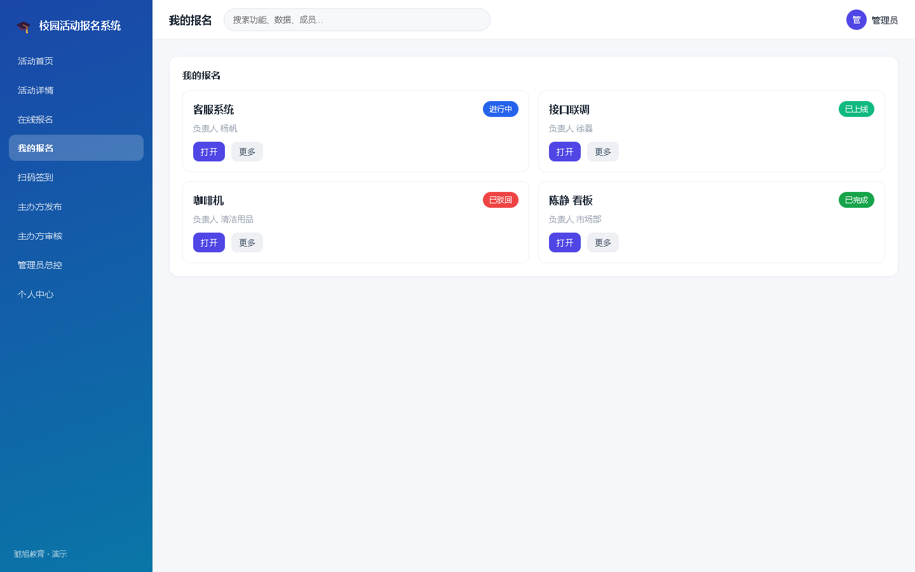The width and height of the screenshot is (915, 572).
Task: Focus the search box in header
Action: coord(357,20)
